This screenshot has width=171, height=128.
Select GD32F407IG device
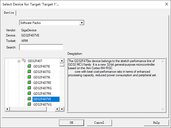42,72
